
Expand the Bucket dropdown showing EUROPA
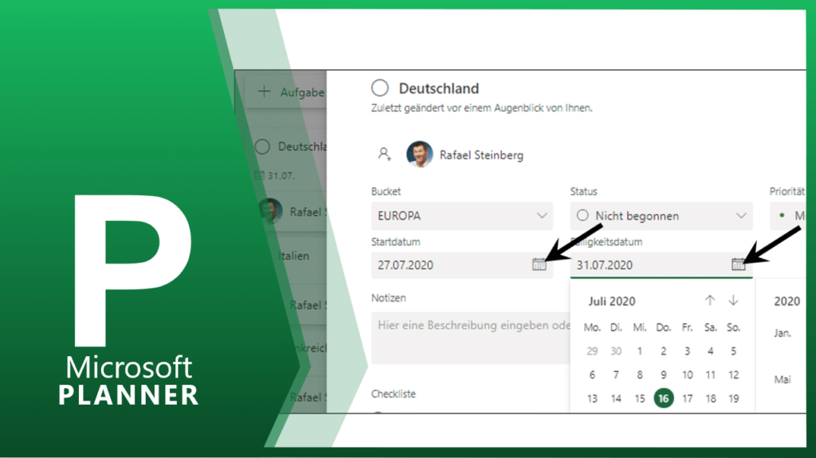coord(461,216)
